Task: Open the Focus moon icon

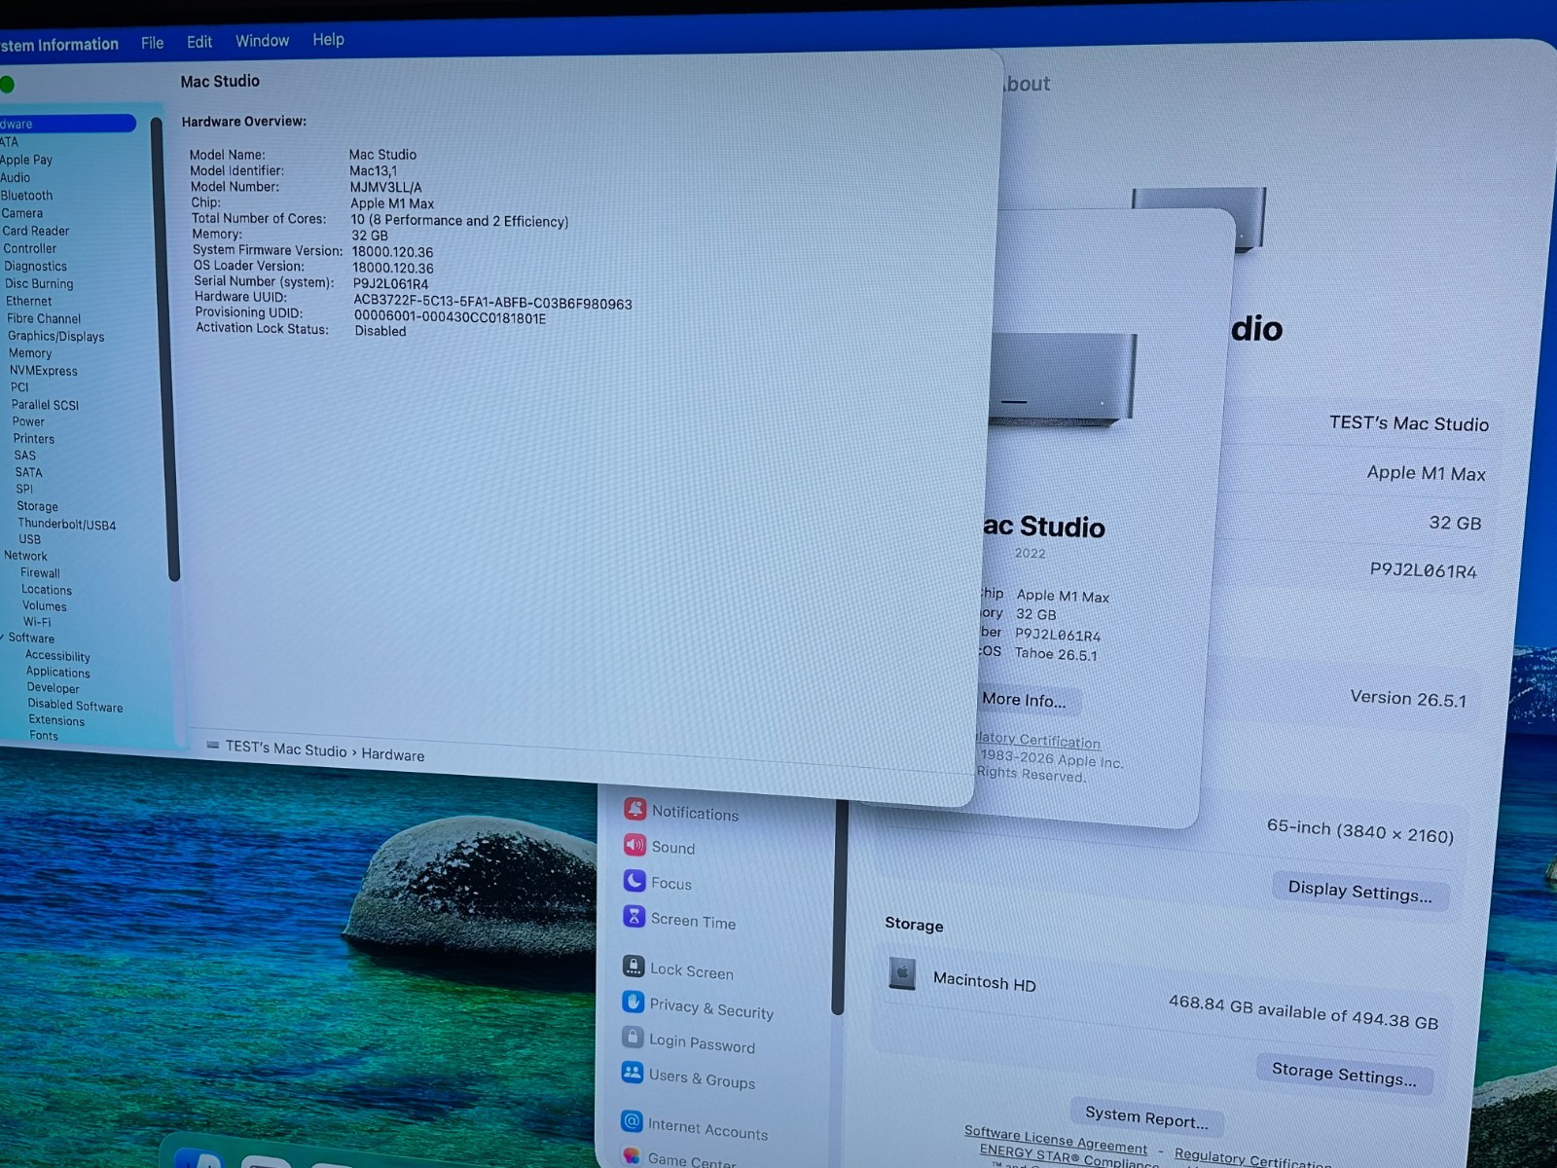Action: point(634,881)
